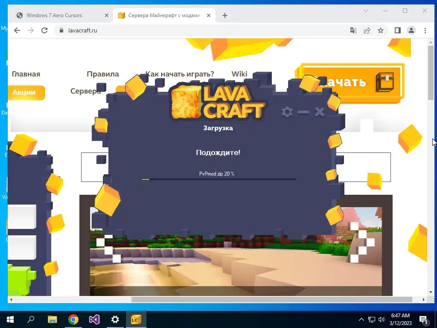Share this page icon in toolbar
Viewport: 437px width, 328px height.
pyautogui.click(x=367, y=30)
